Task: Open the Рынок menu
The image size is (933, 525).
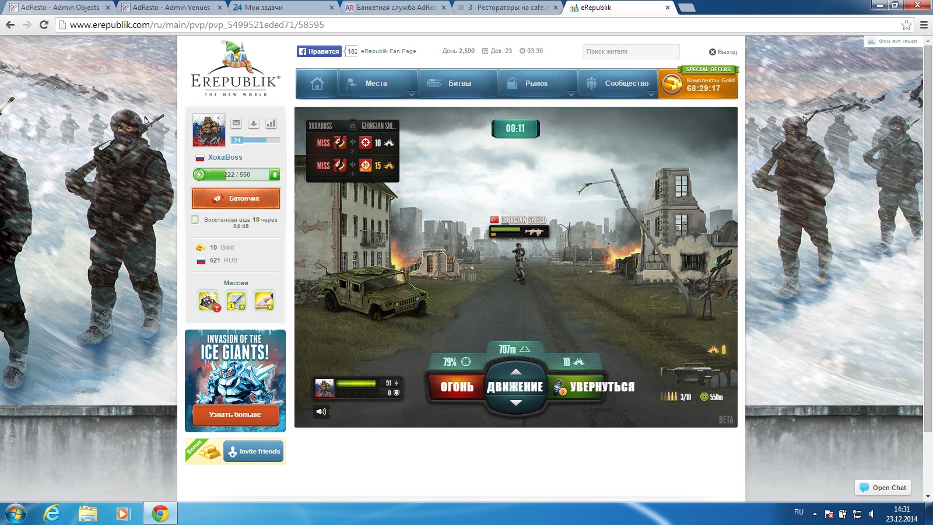Action: click(536, 83)
